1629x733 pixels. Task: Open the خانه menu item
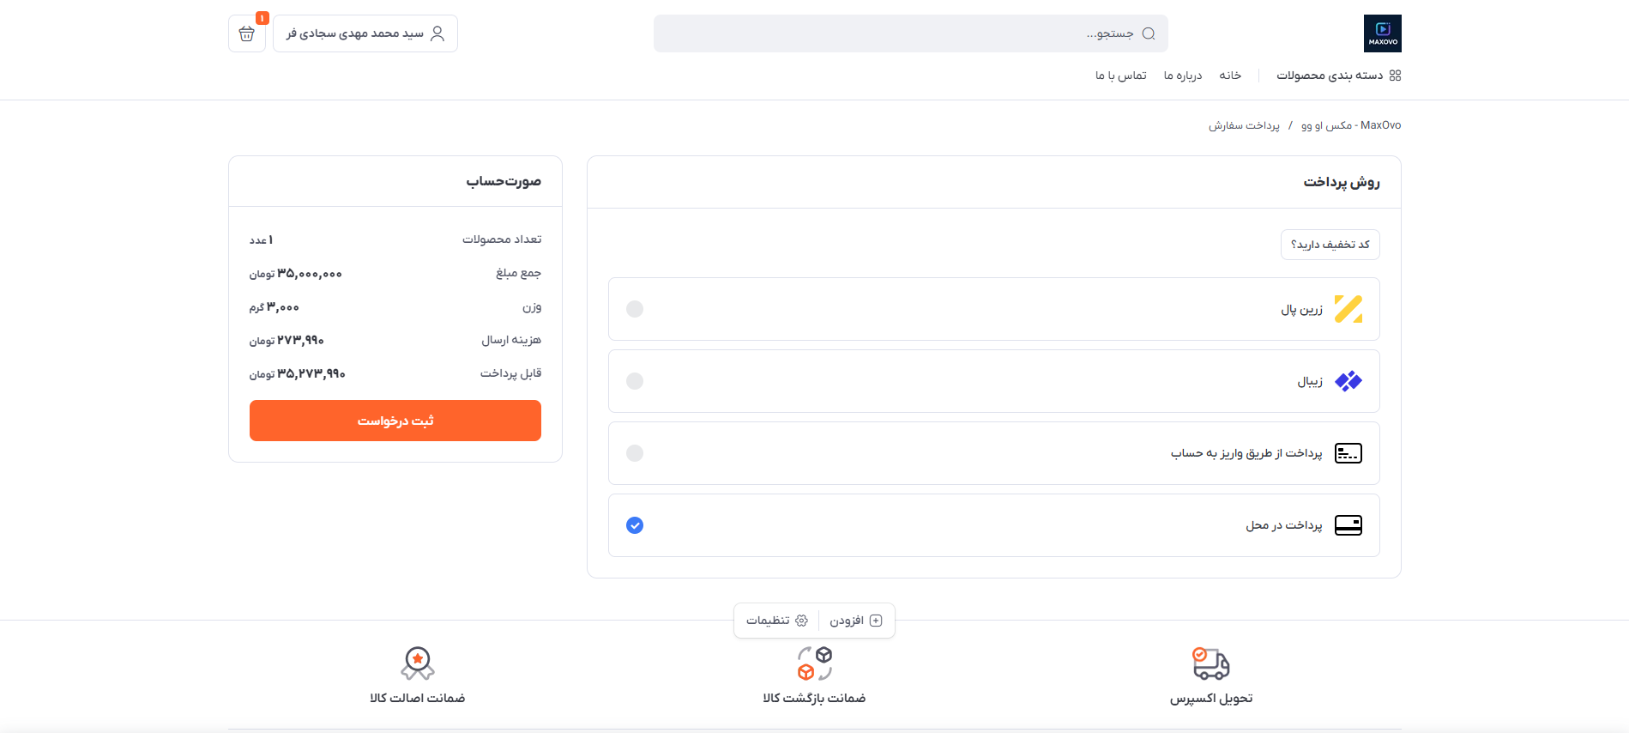click(1230, 76)
